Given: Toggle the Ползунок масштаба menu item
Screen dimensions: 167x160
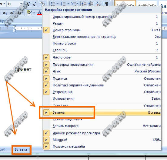Looking at the screenshot, I should pyautogui.click(x=102, y=146).
